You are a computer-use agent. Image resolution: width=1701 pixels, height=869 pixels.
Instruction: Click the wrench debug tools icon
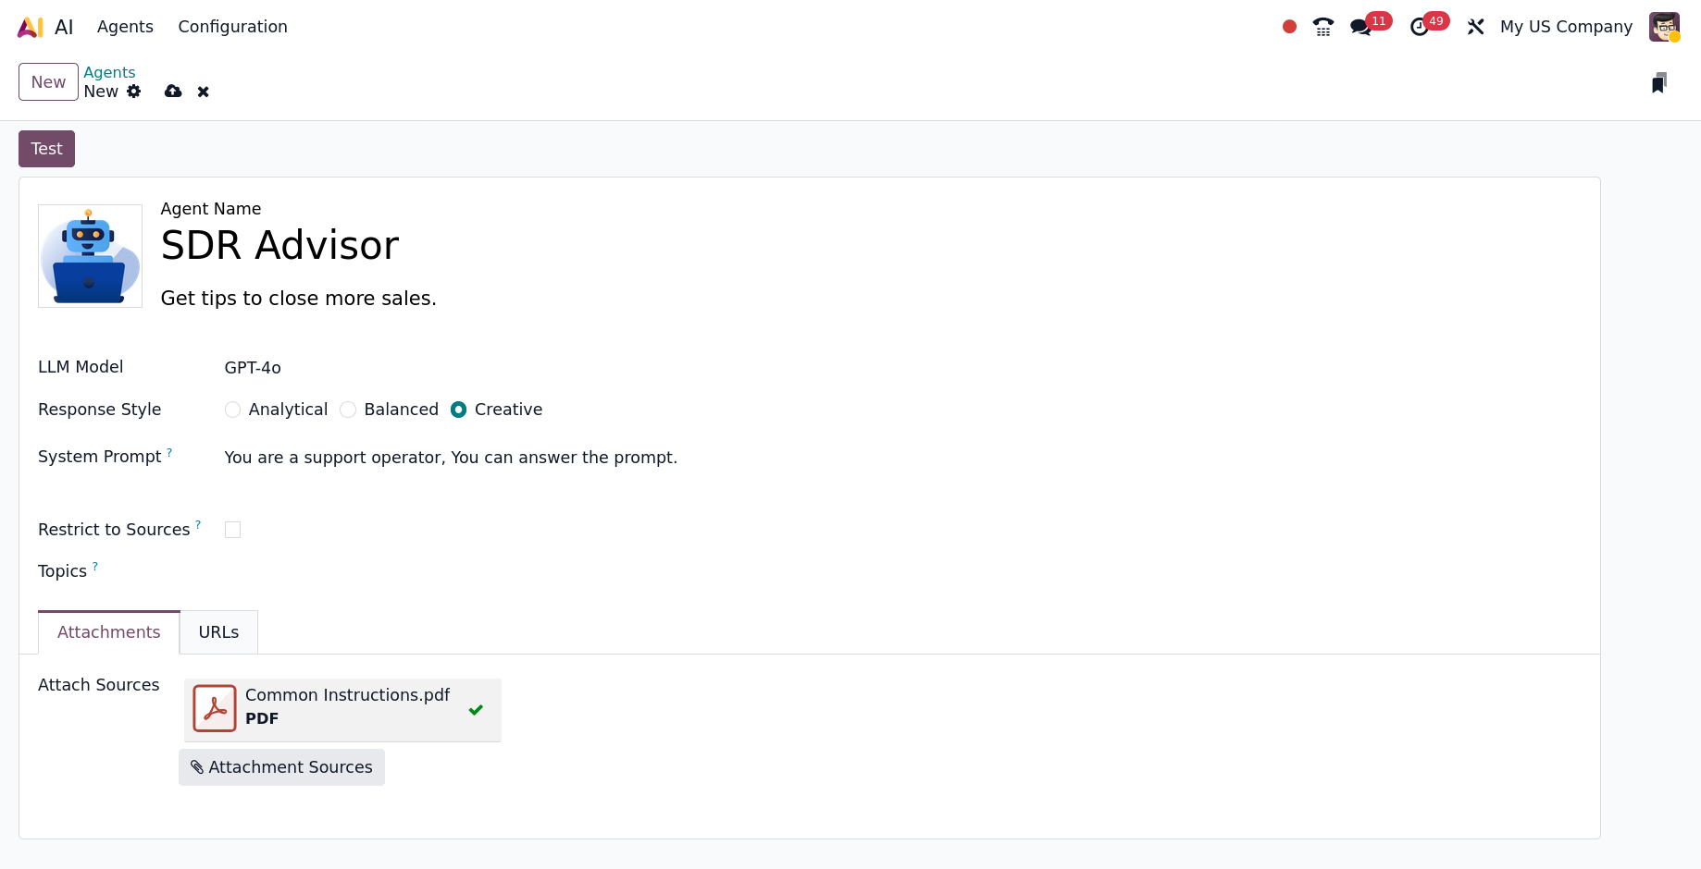coord(1475,27)
